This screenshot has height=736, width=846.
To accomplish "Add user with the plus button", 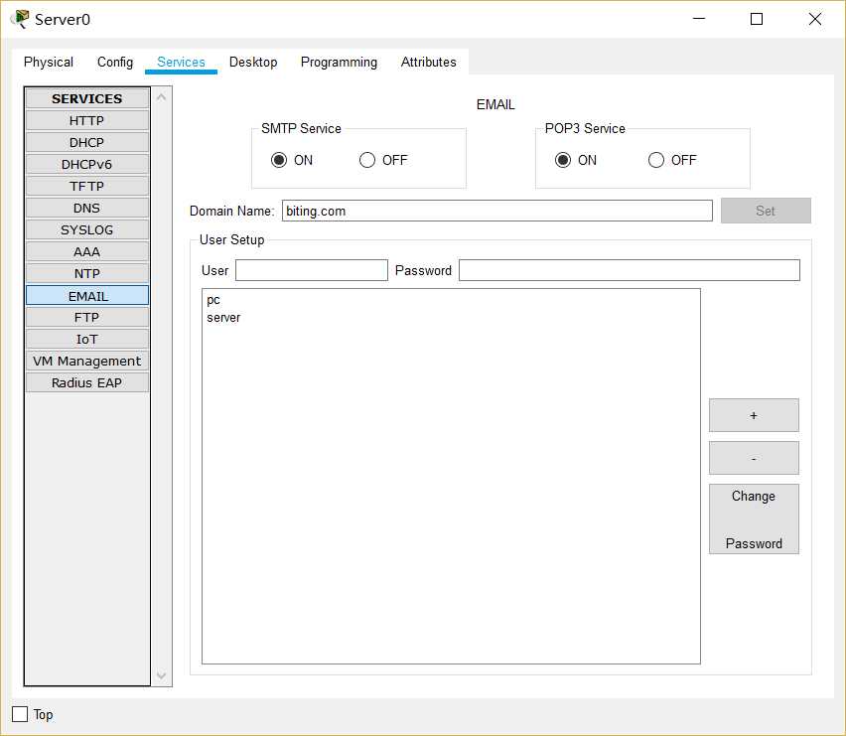I will coord(754,415).
